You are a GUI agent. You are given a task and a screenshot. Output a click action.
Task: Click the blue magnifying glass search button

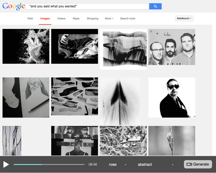155,6
